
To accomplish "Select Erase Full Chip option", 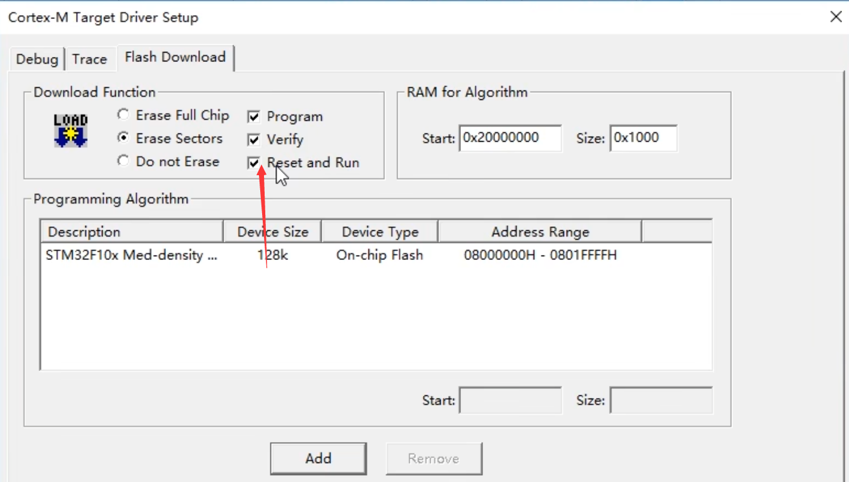I will (123, 115).
